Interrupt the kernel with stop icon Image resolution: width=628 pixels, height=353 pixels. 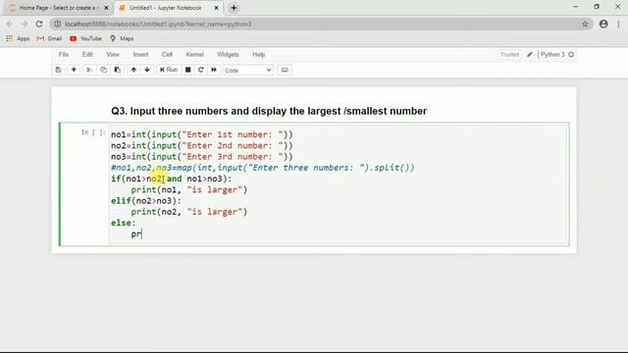(187, 70)
